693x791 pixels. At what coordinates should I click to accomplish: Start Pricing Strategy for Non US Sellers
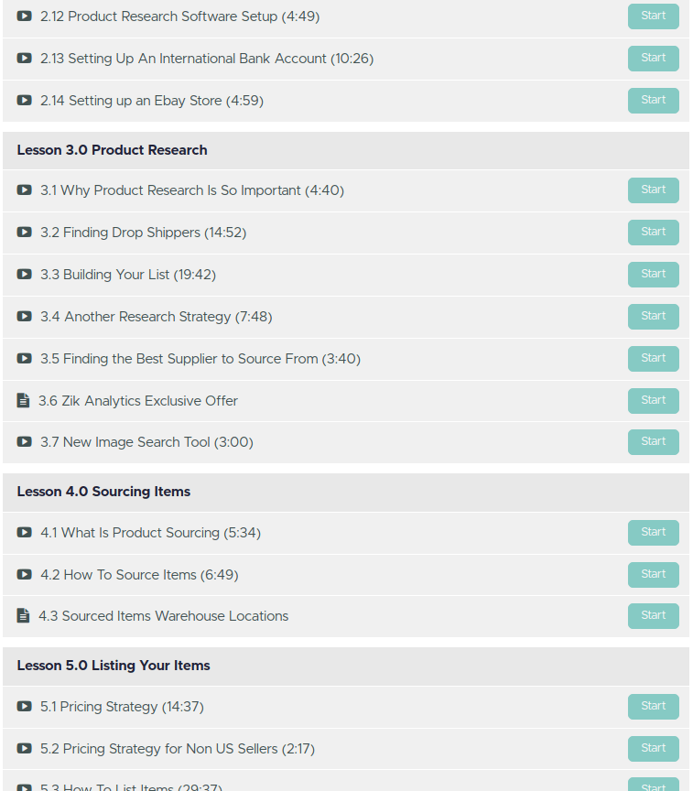[x=653, y=749]
